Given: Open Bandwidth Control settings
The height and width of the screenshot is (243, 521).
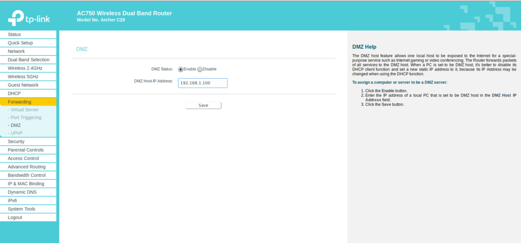Looking at the screenshot, I should pos(26,175).
